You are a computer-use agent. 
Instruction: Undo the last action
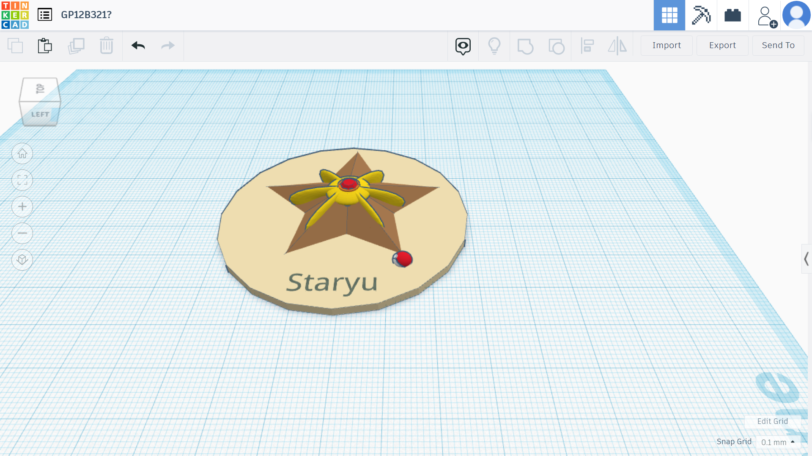(138, 46)
